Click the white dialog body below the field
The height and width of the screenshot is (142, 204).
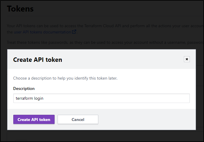pos(102,106)
